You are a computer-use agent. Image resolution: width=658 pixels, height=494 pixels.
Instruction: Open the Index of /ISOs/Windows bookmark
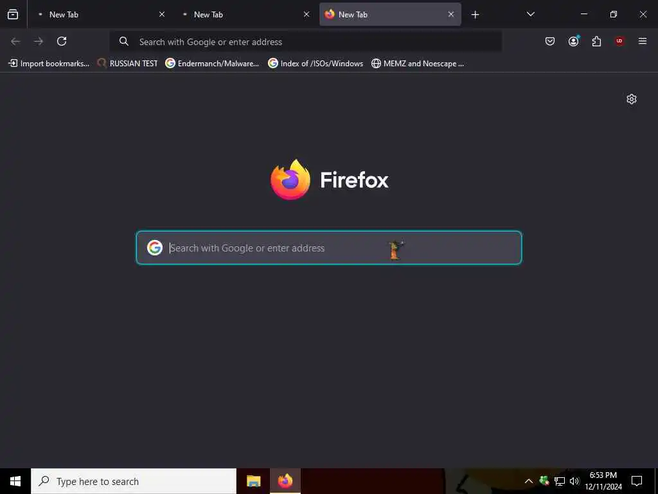316,64
